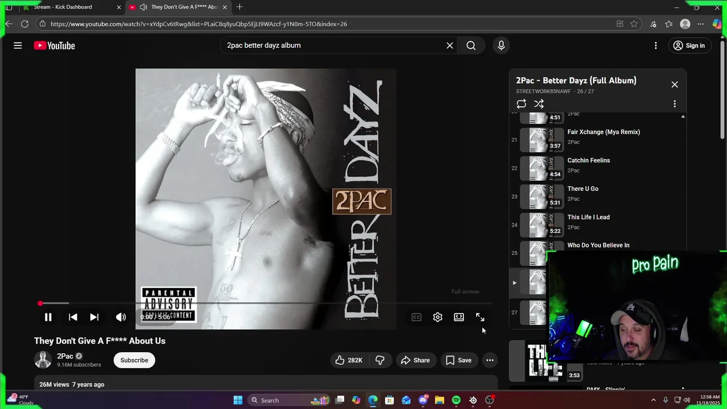Toggle shuffle playlist
The image size is (727, 409).
coord(539,104)
